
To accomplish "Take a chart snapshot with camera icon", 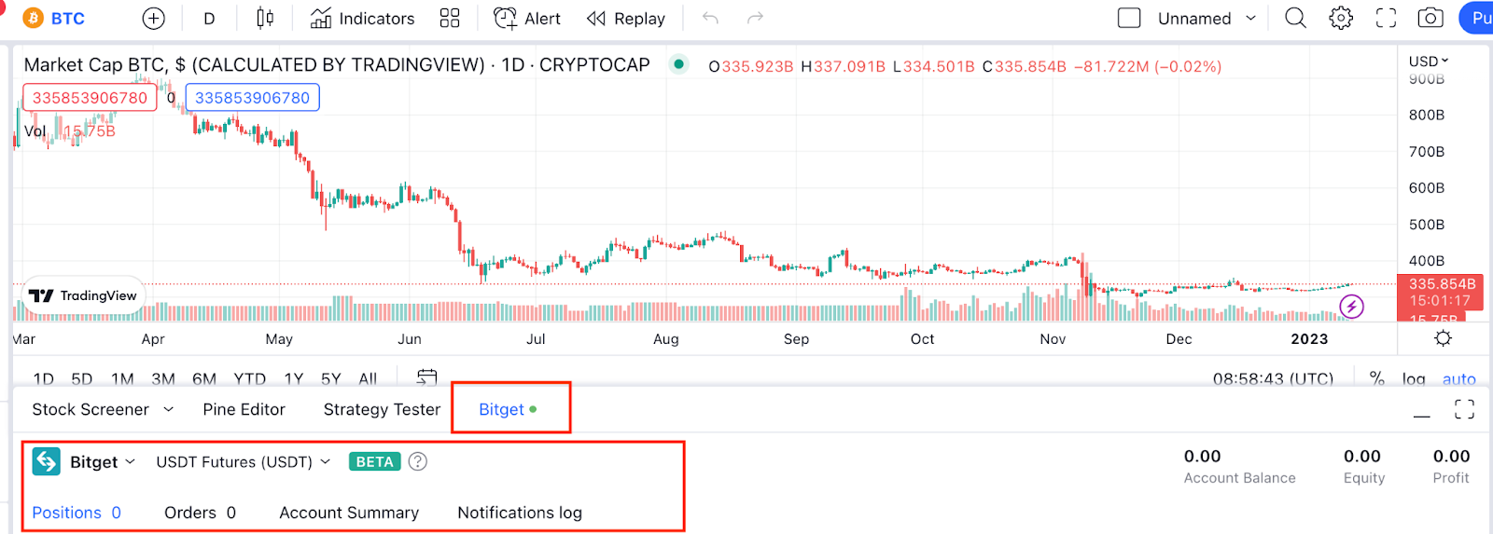I will coord(1430,19).
